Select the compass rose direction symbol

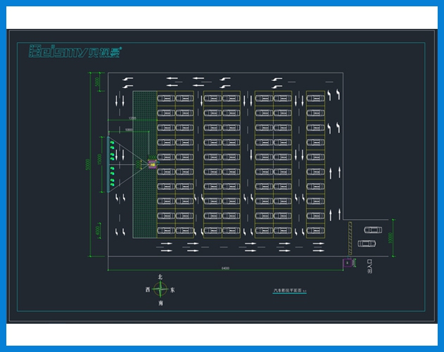pos(160,289)
